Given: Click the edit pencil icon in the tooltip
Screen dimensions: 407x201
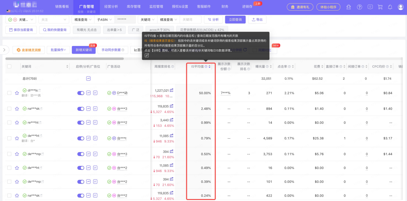Looking at the screenshot, I should pyautogui.click(x=147, y=55).
